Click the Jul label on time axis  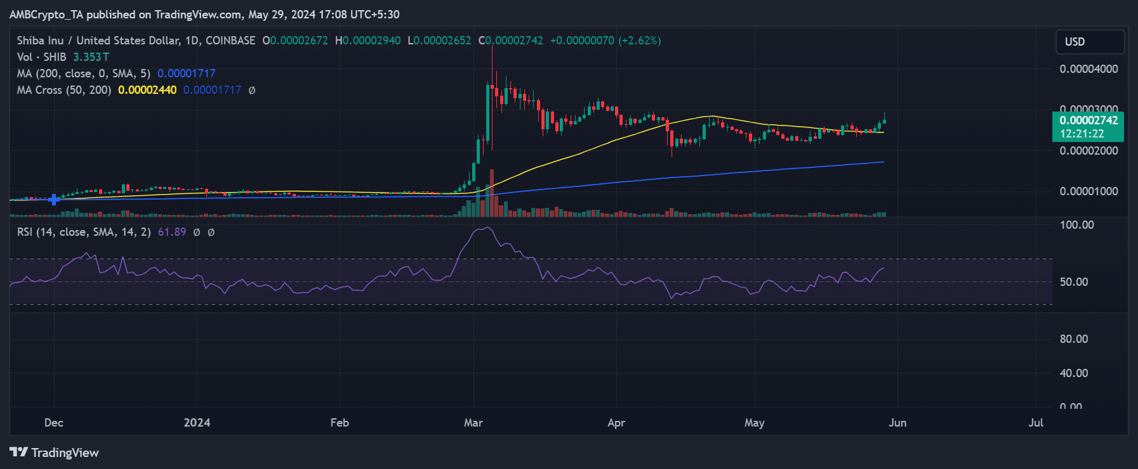point(1036,423)
